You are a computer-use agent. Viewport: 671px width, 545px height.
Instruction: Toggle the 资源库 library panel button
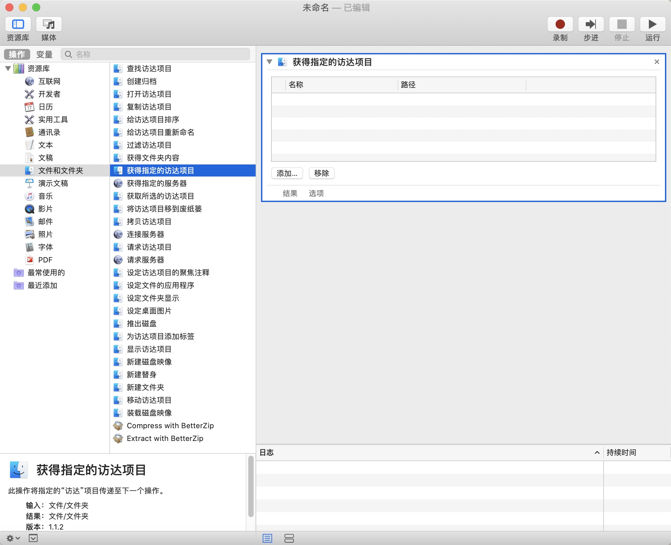pyautogui.click(x=18, y=24)
